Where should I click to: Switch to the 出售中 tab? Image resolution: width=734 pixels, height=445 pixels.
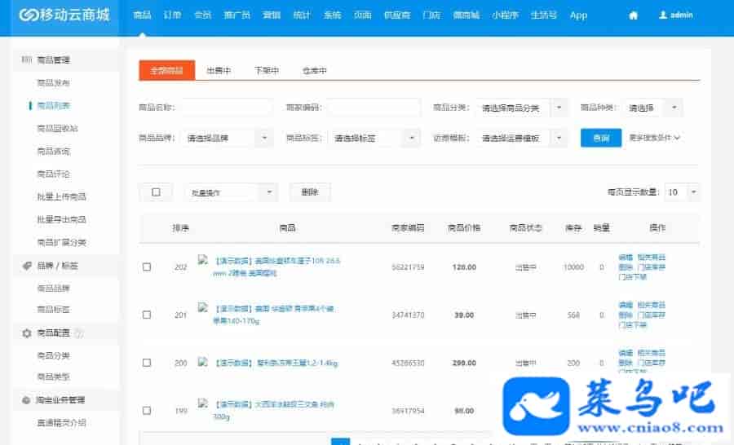coord(219,72)
